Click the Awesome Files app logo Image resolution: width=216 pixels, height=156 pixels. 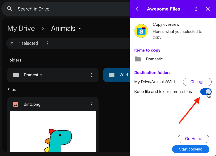click(x=141, y=31)
